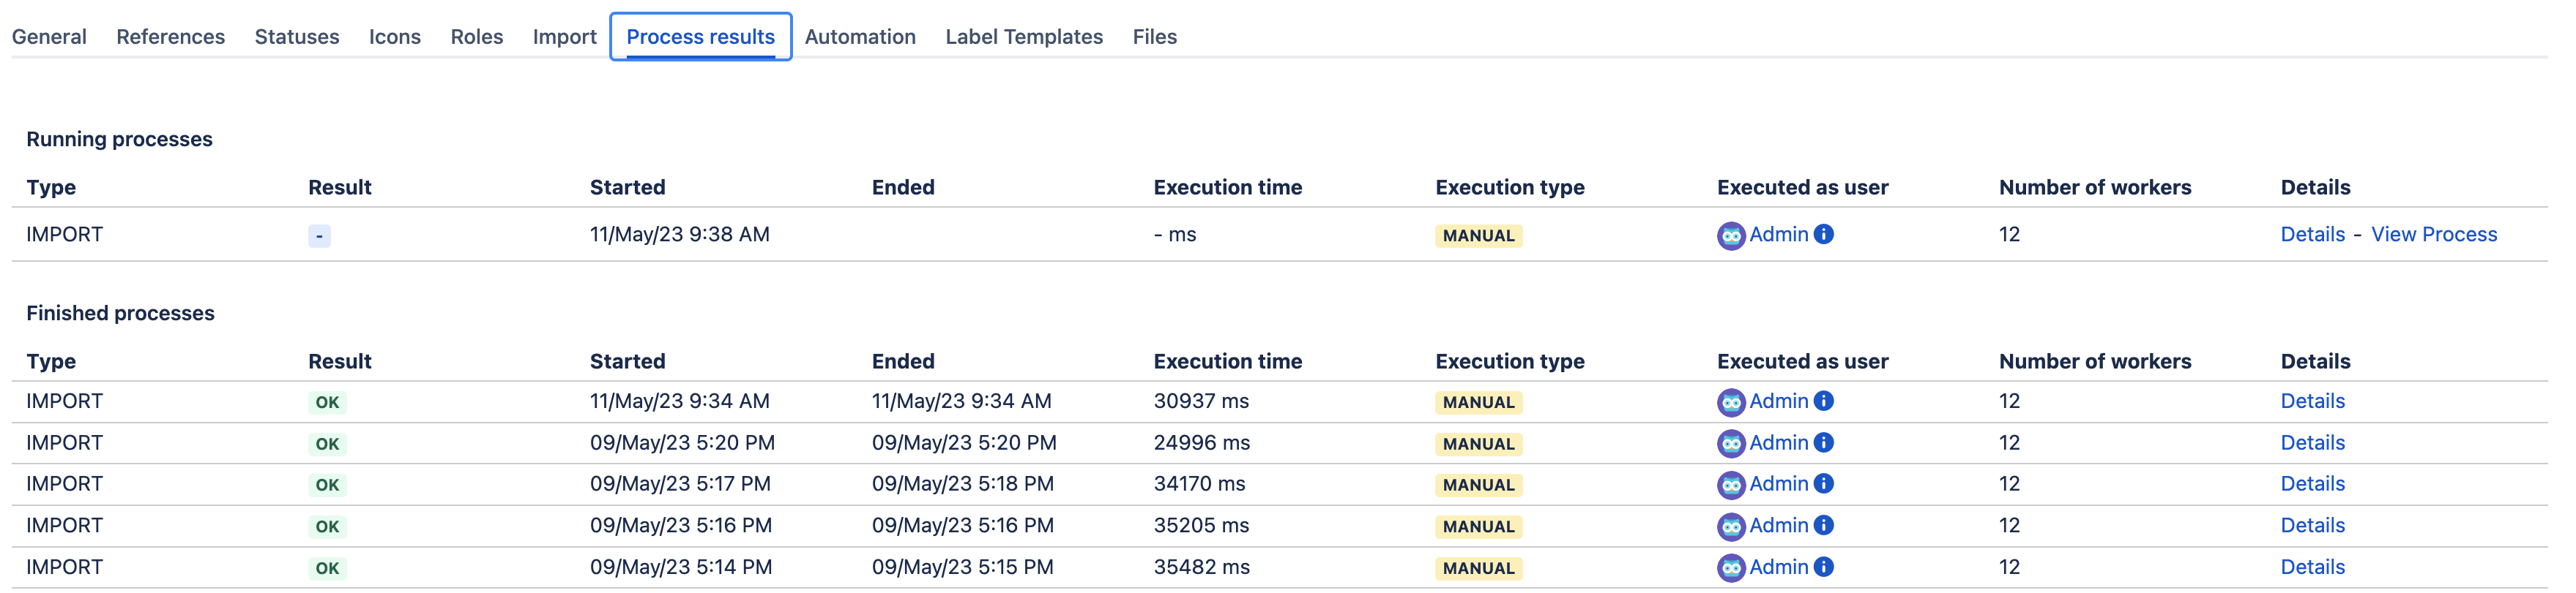Open the Automation tab
Screen dimensions: 2576x593
(x=861, y=37)
